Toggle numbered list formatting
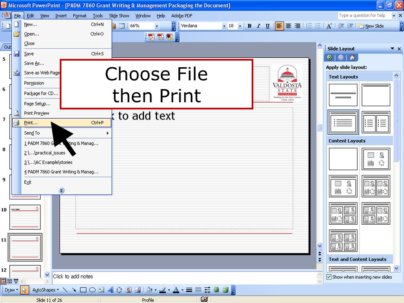Image resolution: width=404 pixels, height=303 pixels. [x=309, y=26]
